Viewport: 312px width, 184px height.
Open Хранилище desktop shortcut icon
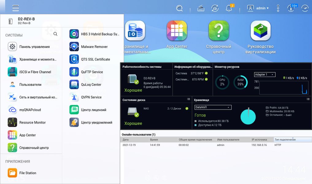[135, 30]
